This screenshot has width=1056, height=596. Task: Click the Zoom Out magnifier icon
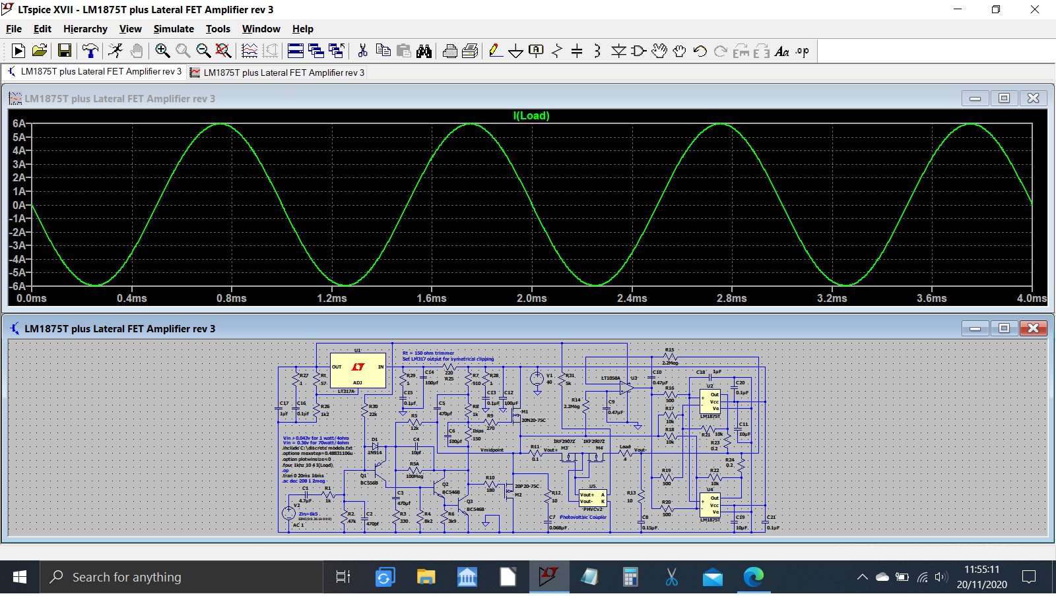203,51
